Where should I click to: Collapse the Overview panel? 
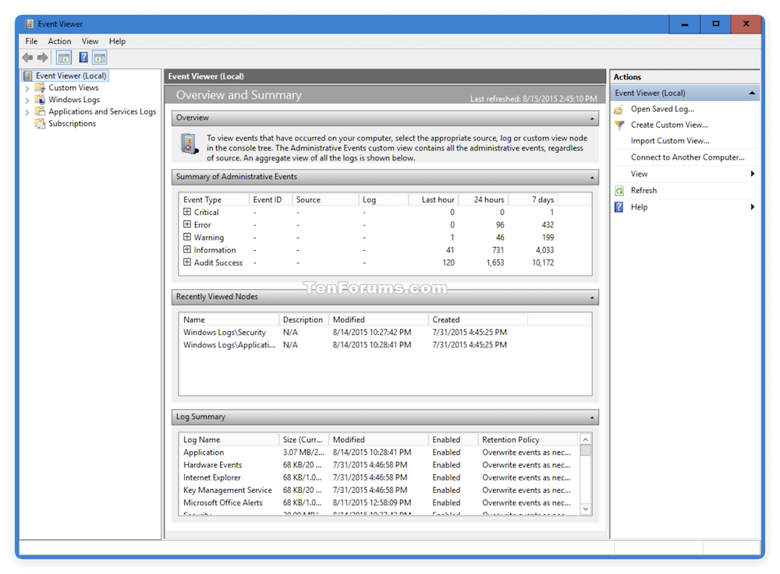[592, 118]
